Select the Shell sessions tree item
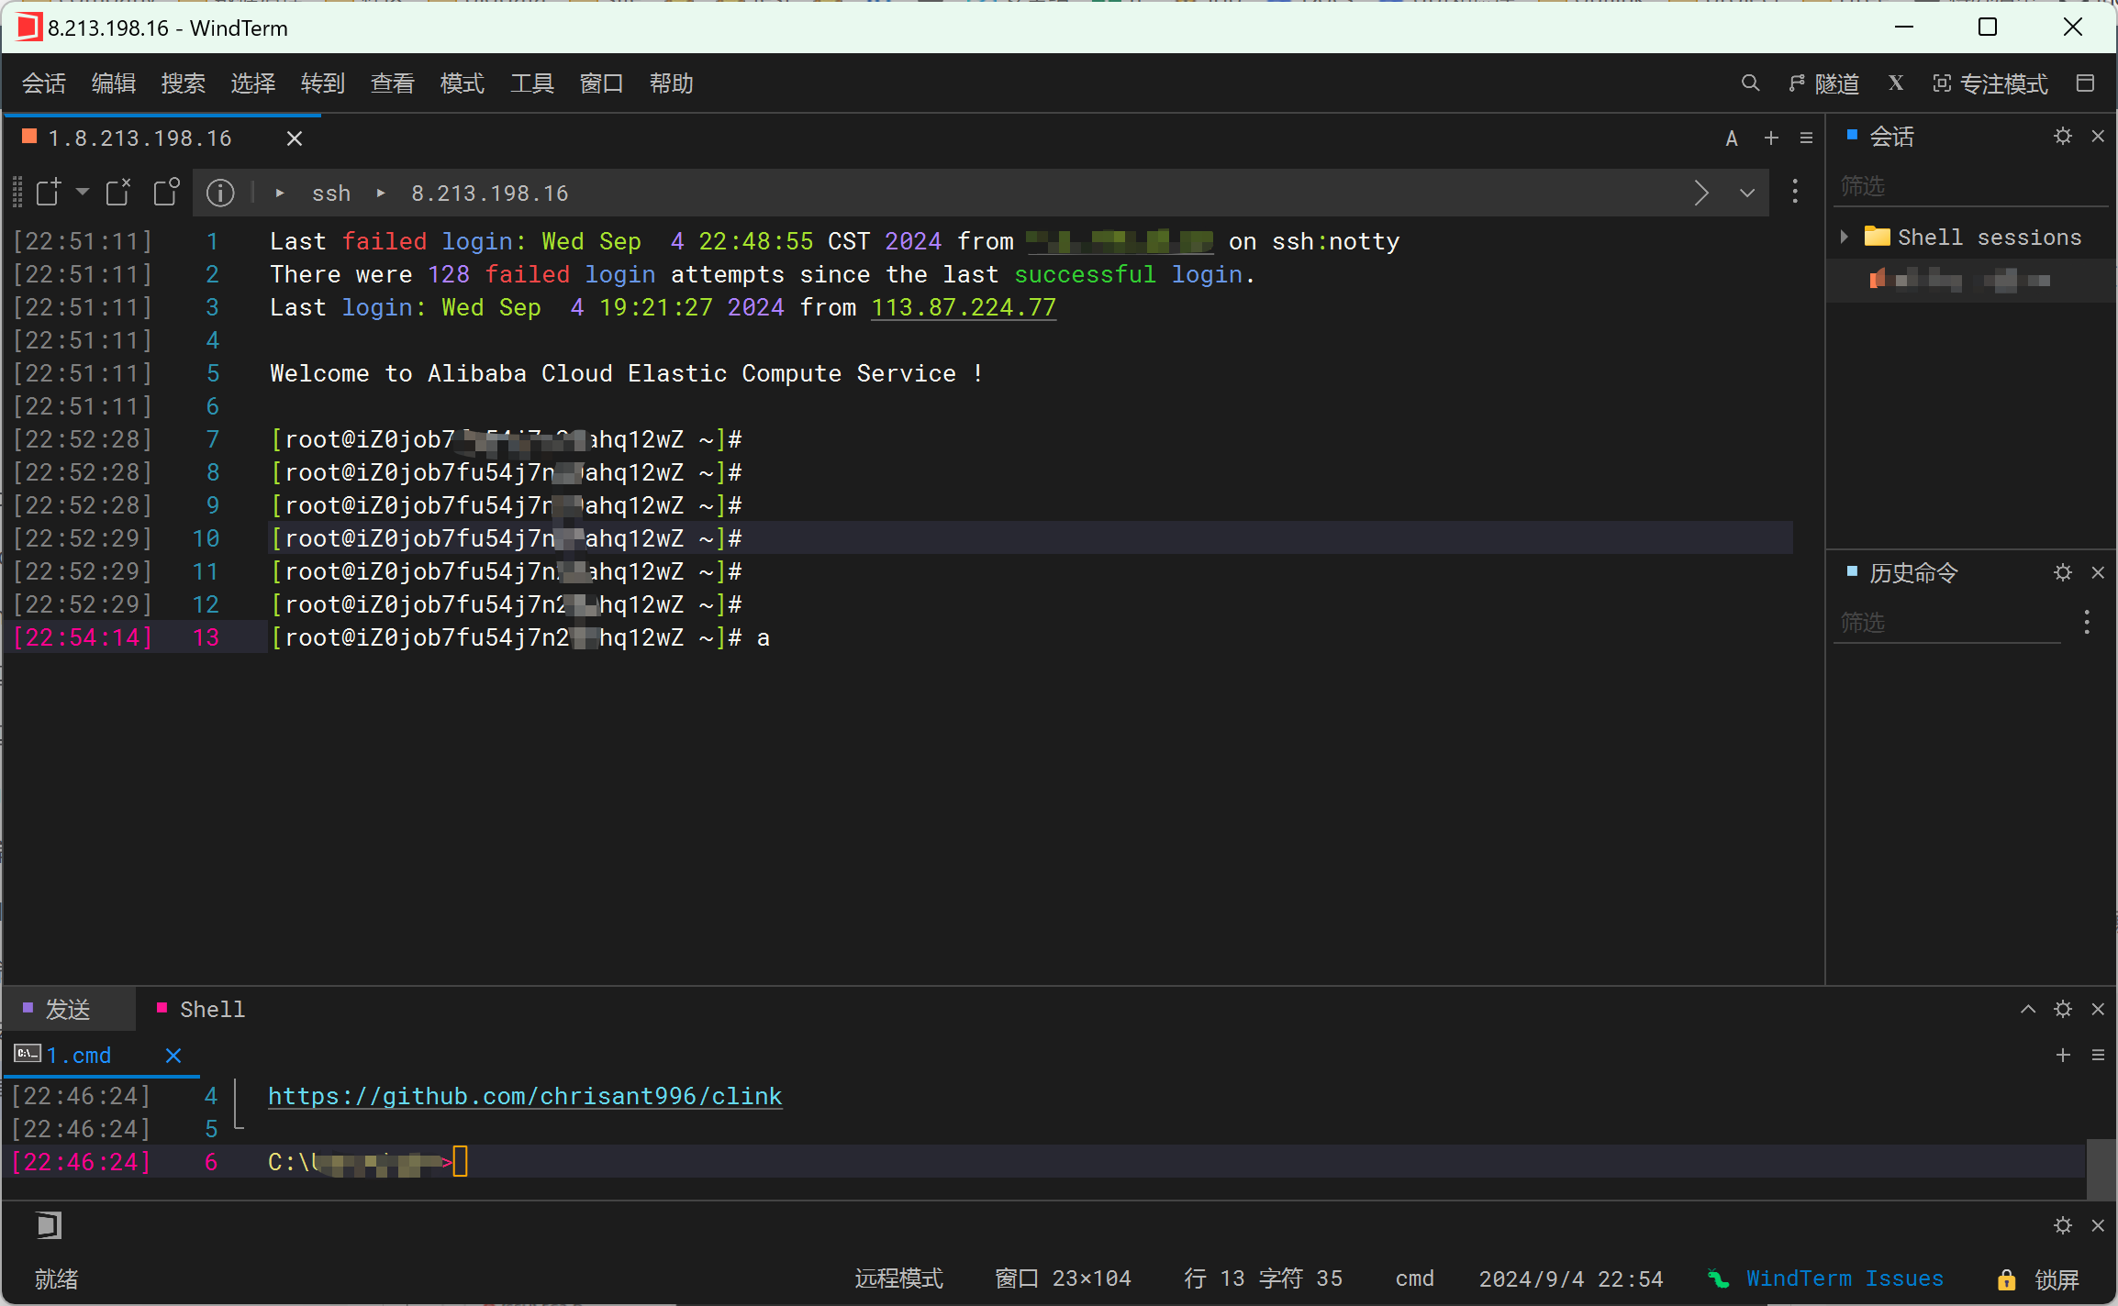2118x1306 pixels. (x=1973, y=238)
